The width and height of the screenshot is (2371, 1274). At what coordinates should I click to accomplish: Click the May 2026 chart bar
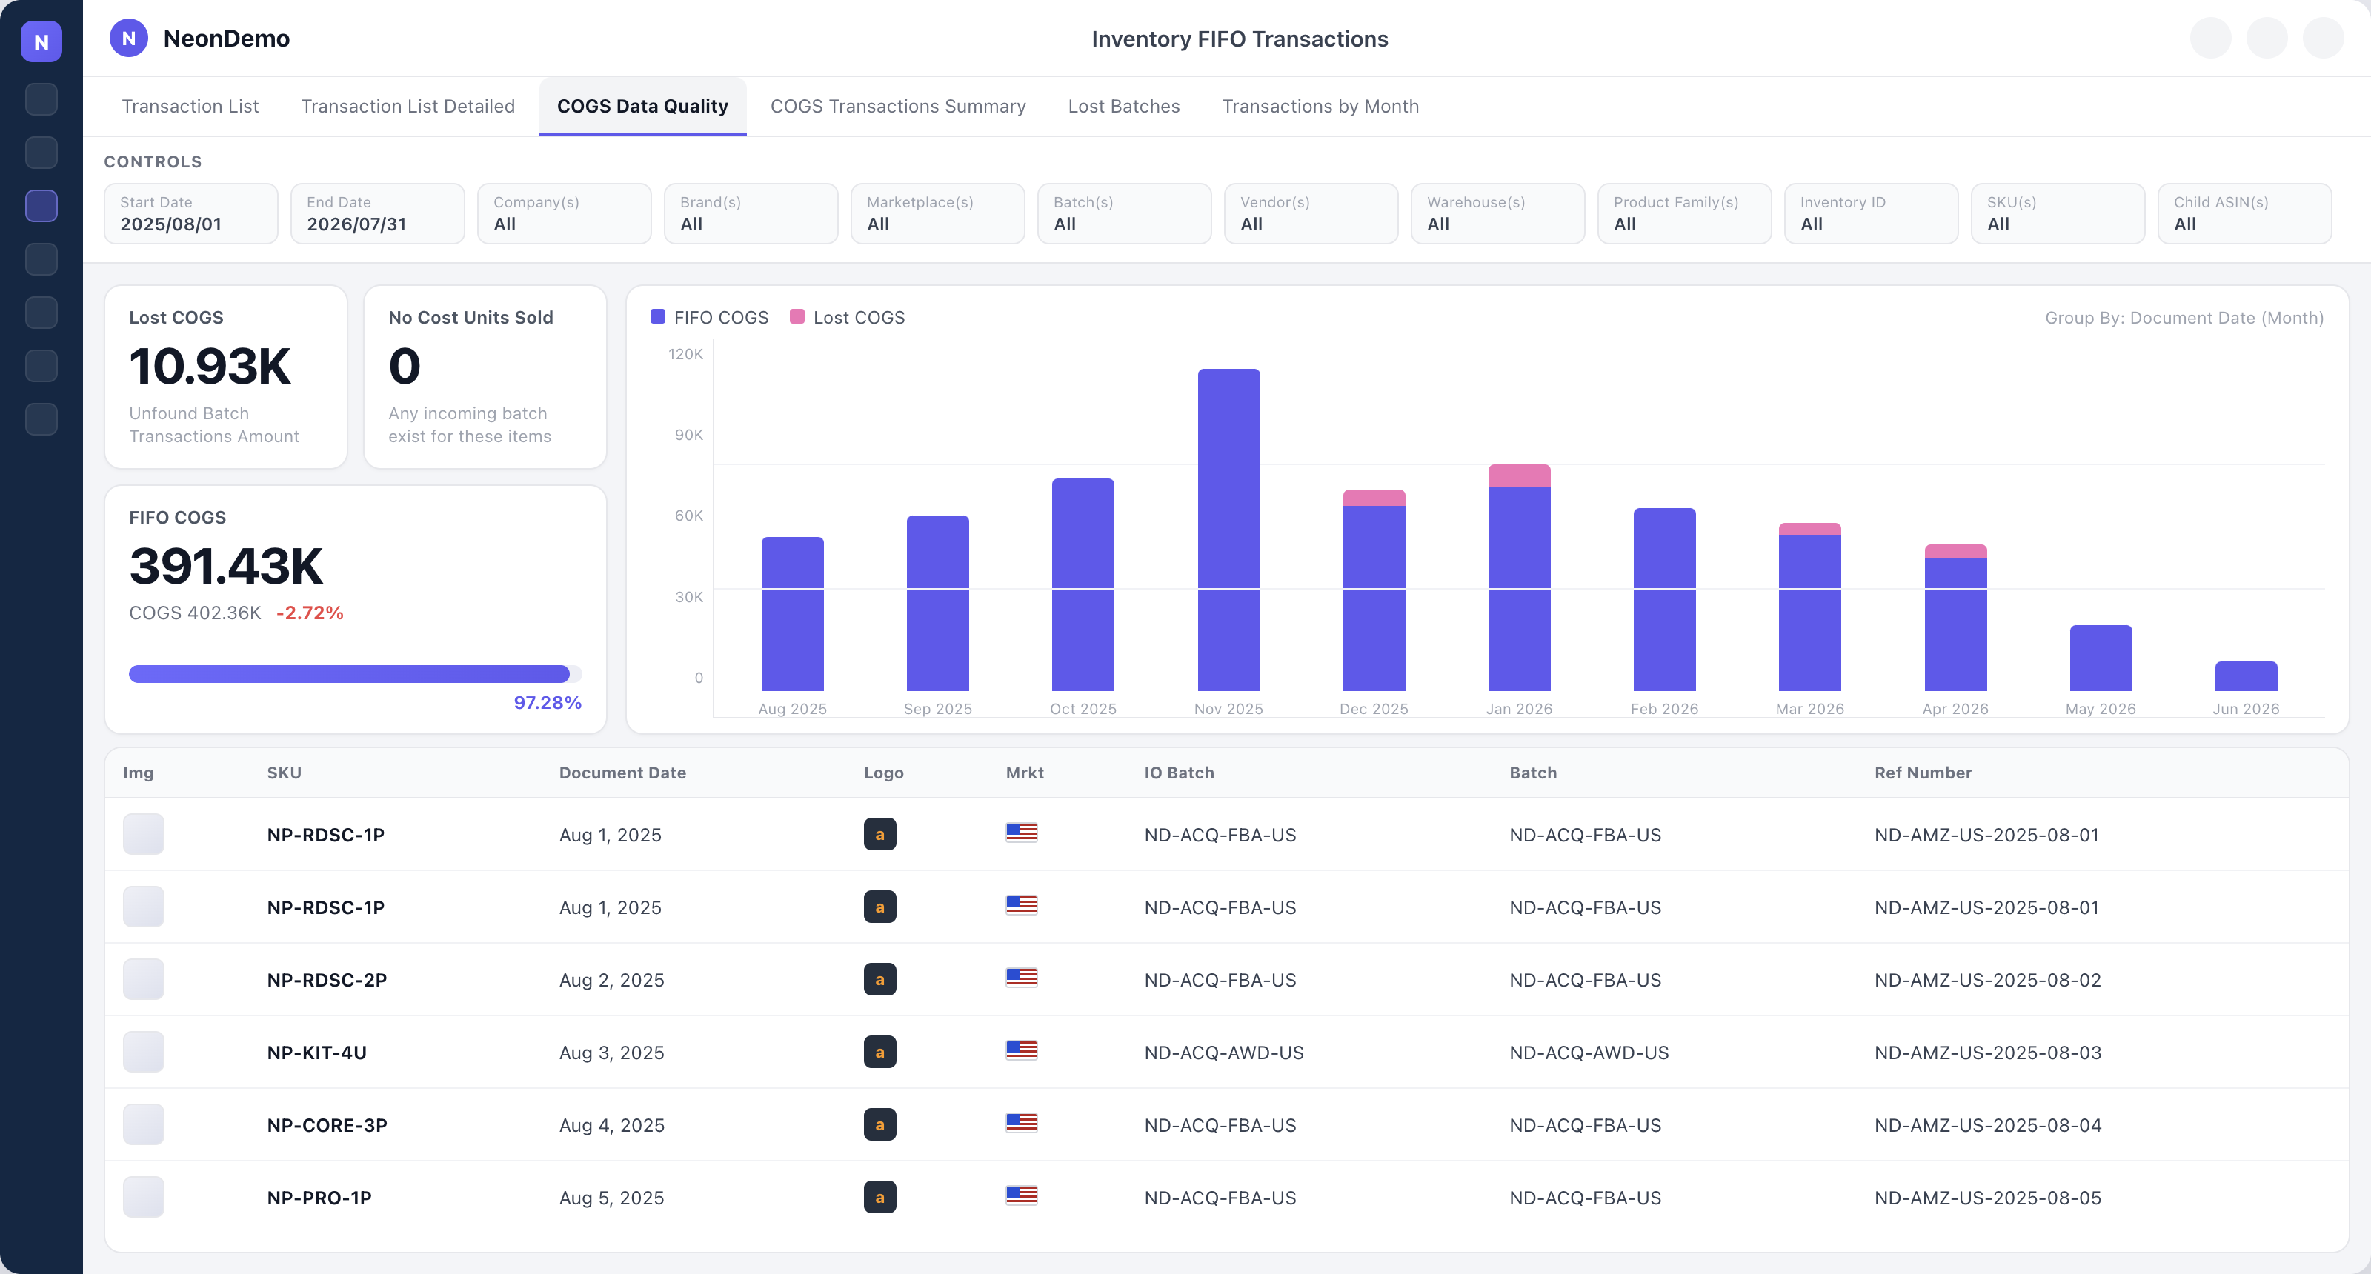tap(2101, 658)
